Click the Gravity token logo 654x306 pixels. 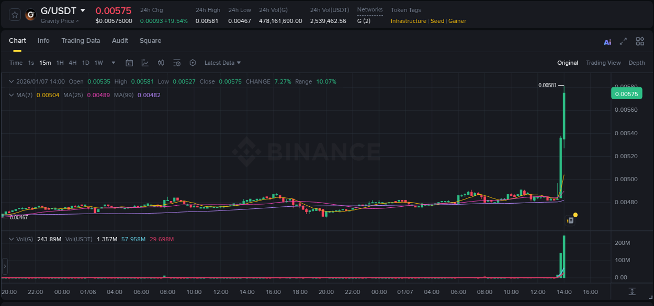(x=30, y=15)
